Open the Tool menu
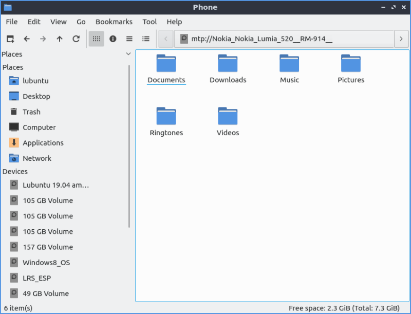The height and width of the screenshot is (314, 411). pyautogui.click(x=150, y=22)
